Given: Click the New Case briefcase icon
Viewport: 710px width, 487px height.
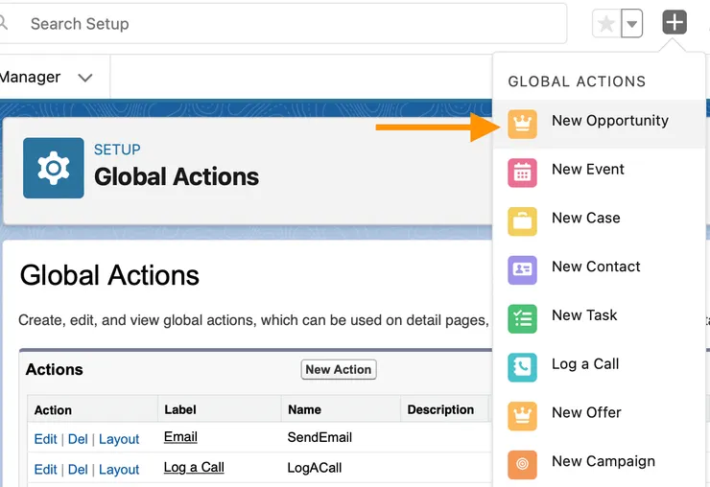Looking at the screenshot, I should click(x=522, y=220).
